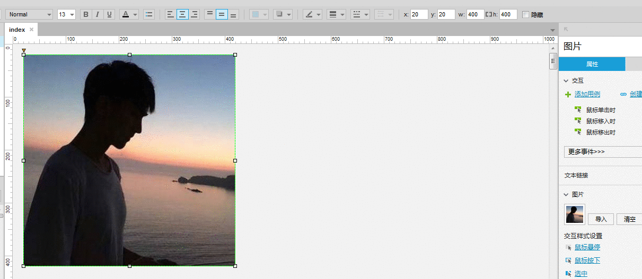Toggle underline text formatting
This screenshot has height=279, width=642.
pos(109,14)
